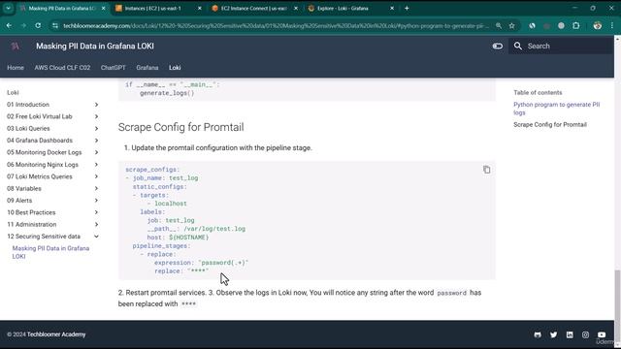Viewport: 621px width, 349px height.
Task: Open a new browser tab
Action: click(x=407, y=8)
